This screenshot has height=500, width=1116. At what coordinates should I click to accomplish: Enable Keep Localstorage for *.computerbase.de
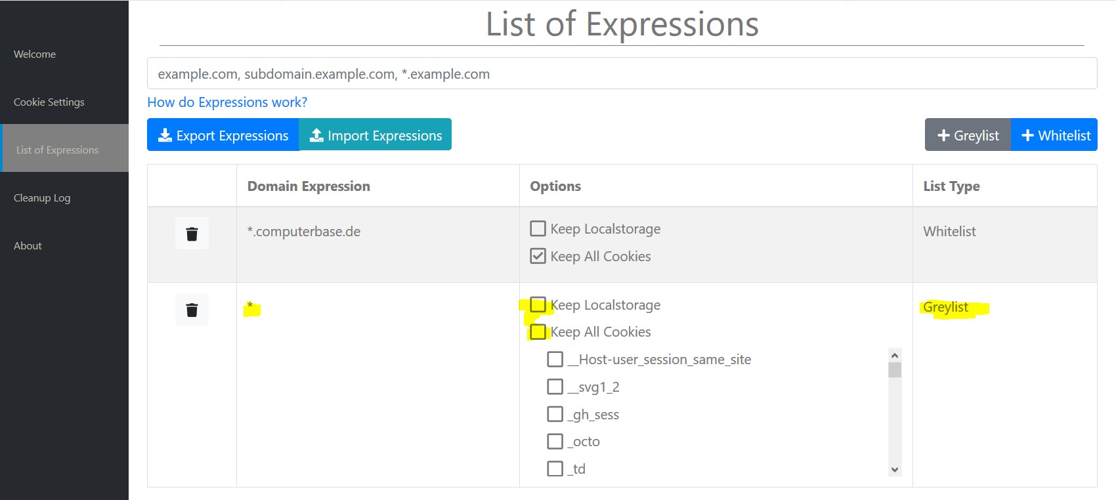coord(538,228)
